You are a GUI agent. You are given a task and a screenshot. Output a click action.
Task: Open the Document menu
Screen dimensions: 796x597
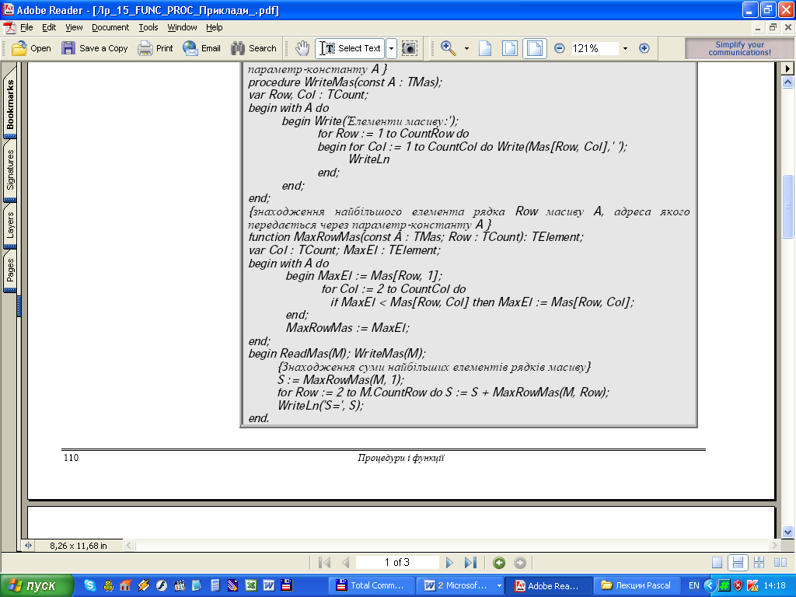110,27
